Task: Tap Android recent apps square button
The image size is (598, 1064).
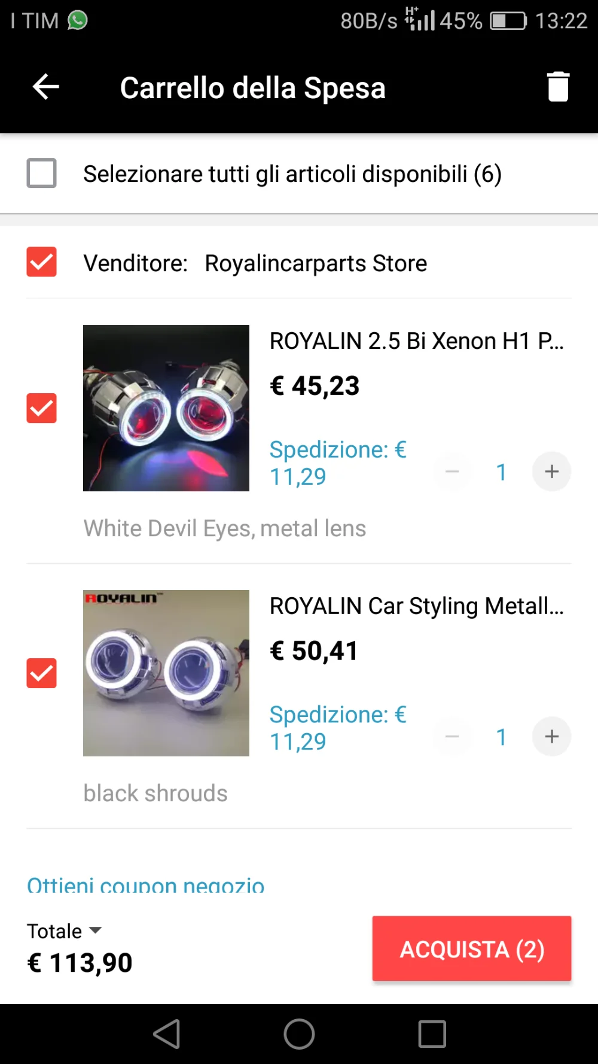Action: coord(432,1034)
